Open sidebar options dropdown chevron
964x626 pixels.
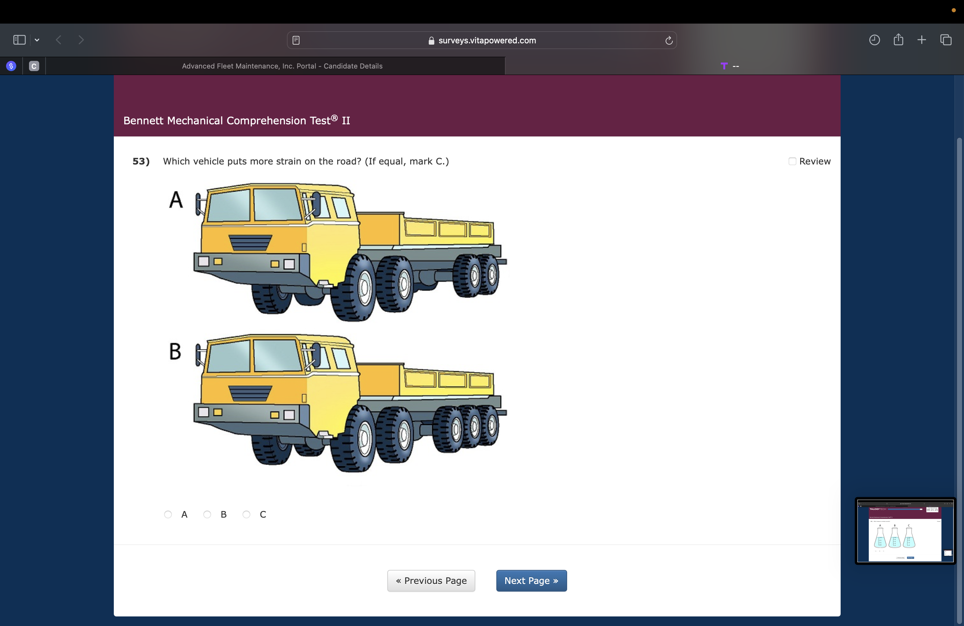click(x=37, y=40)
